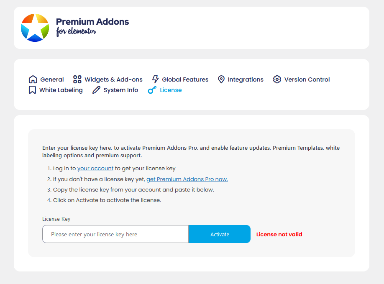This screenshot has width=384, height=284.
Task: Click the pencil icon next to System Info
Action: coord(96,90)
